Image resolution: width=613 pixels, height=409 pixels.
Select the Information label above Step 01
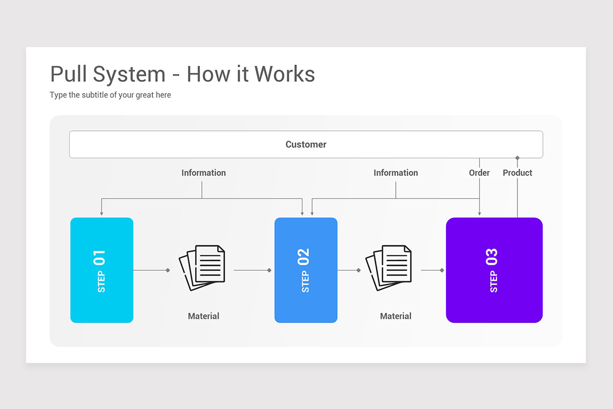[203, 173]
